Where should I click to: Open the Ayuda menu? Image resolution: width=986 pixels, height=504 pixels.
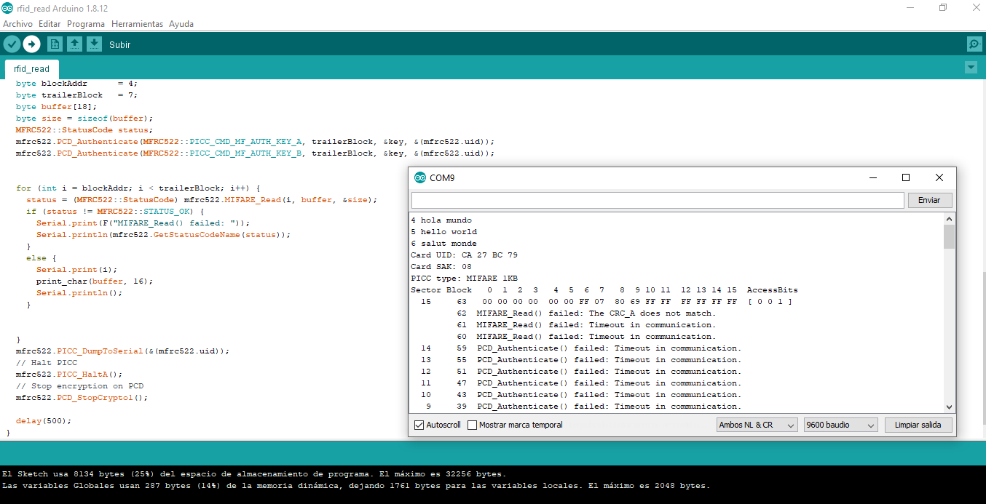tap(181, 24)
